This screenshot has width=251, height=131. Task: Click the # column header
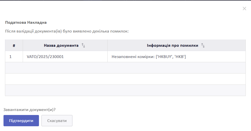click(x=14, y=45)
